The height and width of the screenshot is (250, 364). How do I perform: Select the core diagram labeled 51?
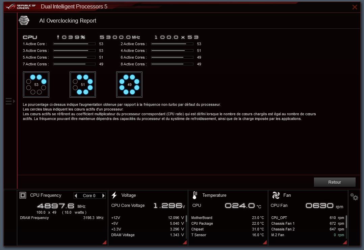83,85
